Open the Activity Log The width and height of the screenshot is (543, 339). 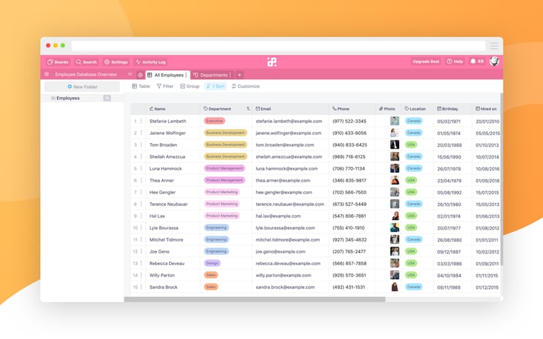coord(151,62)
